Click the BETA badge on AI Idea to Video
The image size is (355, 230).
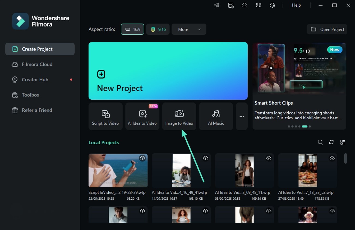pyautogui.click(x=153, y=106)
